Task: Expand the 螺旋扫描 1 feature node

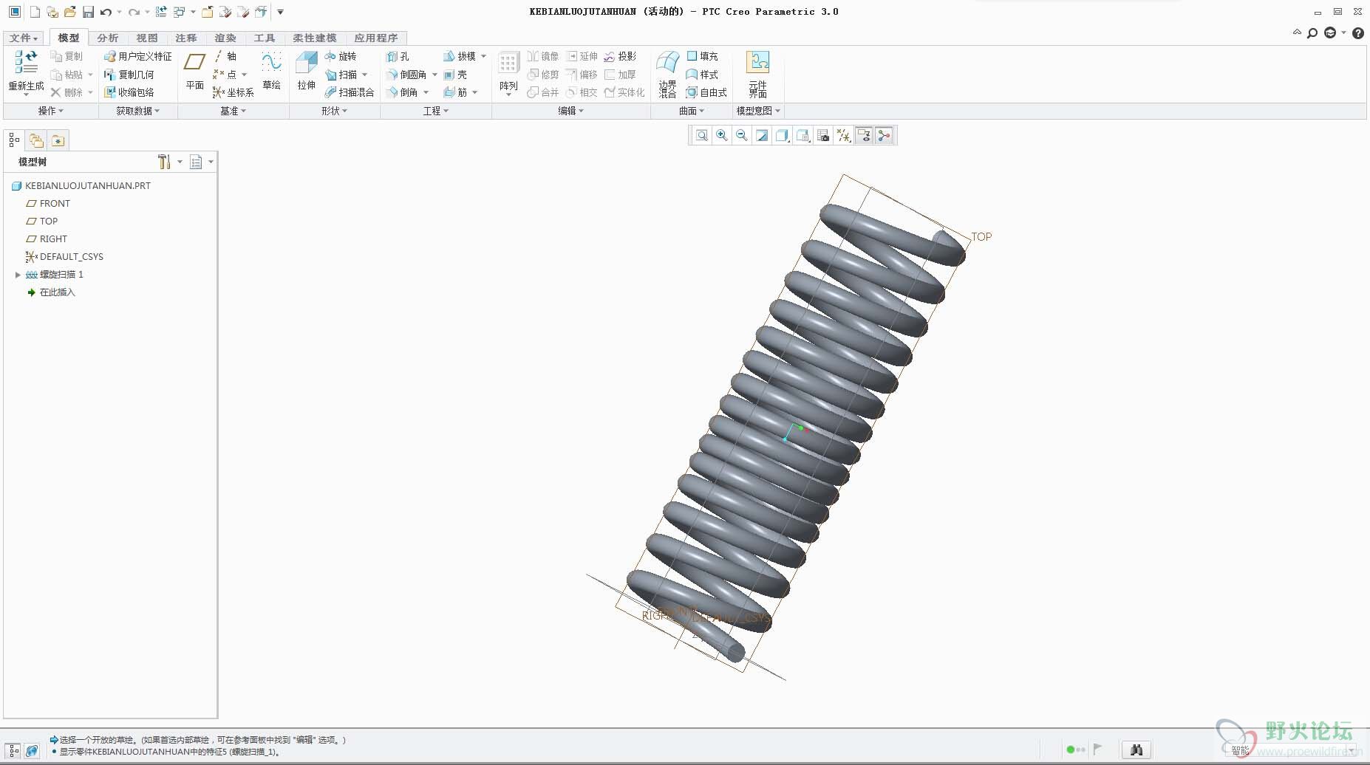Action: 18,275
